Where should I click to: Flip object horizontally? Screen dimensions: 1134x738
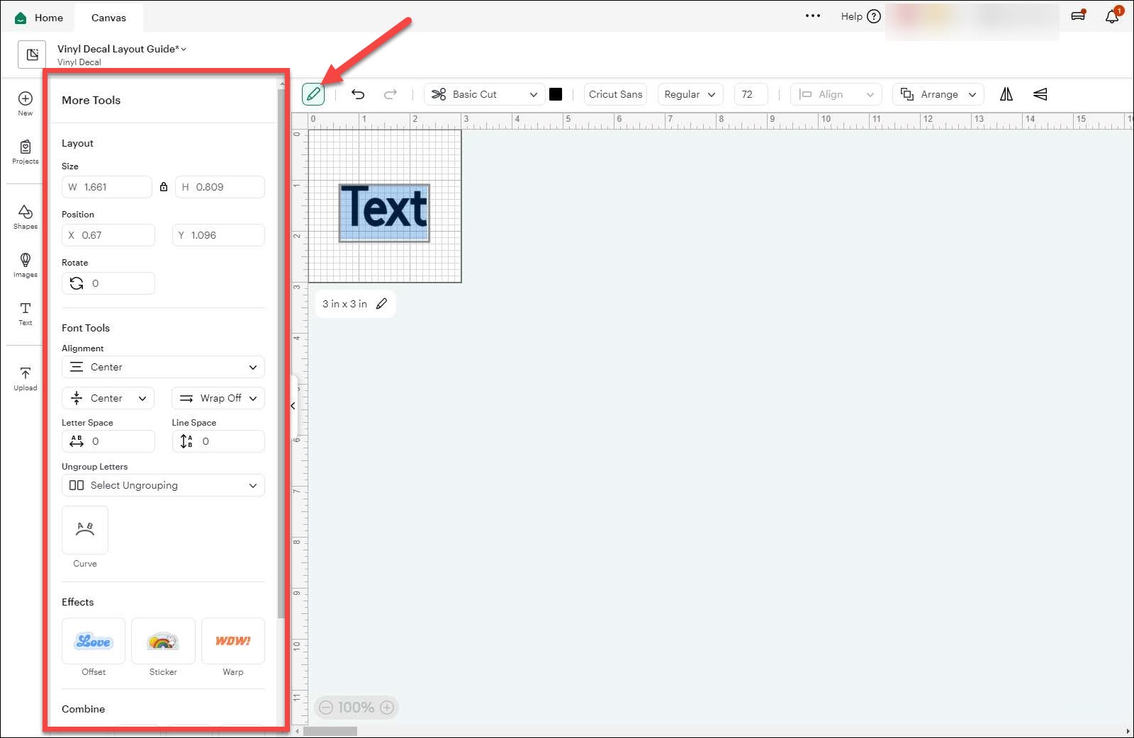(x=1006, y=94)
